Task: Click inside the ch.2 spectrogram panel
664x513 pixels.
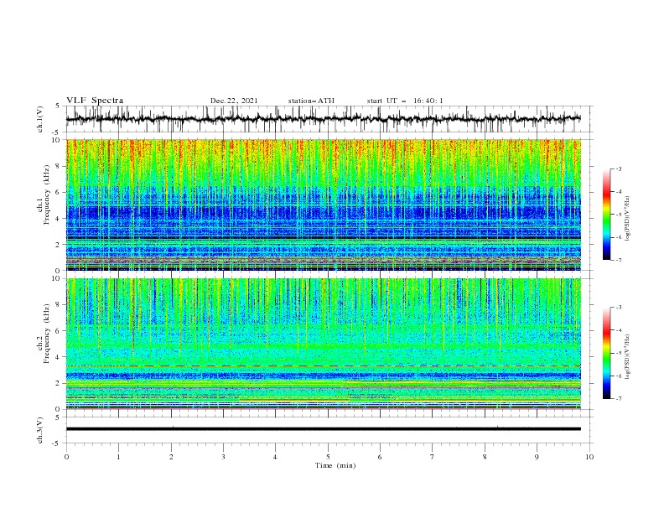Action: [323, 344]
